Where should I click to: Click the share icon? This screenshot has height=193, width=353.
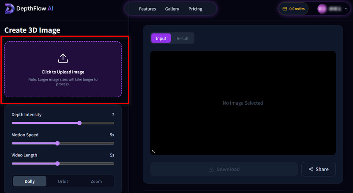[311, 169]
